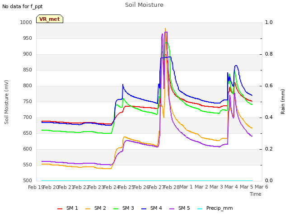The width and height of the screenshot is (289, 217).
Task: Click the Mar 6 x-axis tick label
Action: pos(261,187)
